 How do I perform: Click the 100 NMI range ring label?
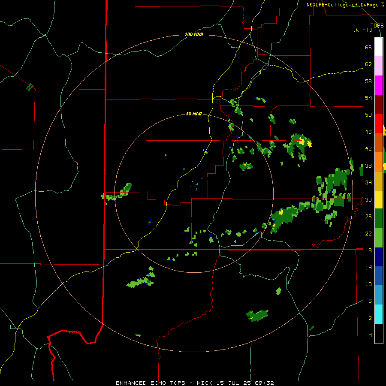click(x=194, y=34)
